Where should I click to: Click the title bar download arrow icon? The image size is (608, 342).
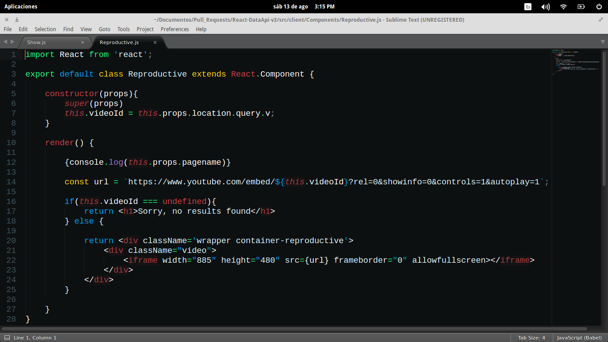point(17,20)
